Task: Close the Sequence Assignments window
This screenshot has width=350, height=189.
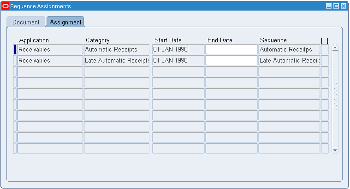Action: tap(343, 6)
